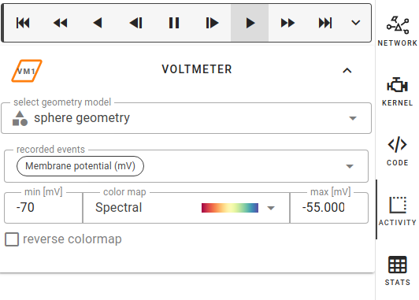This screenshot has width=419, height=300.
Task: Switch to the Code view
Action: click(x=398, y=150)
